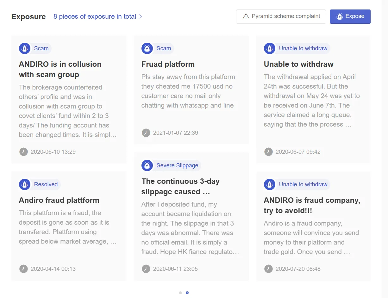388x298 pixels.
Task: Click the siren icon on the 'Unable to withdraw' titled card
Action: pos(270,48)
